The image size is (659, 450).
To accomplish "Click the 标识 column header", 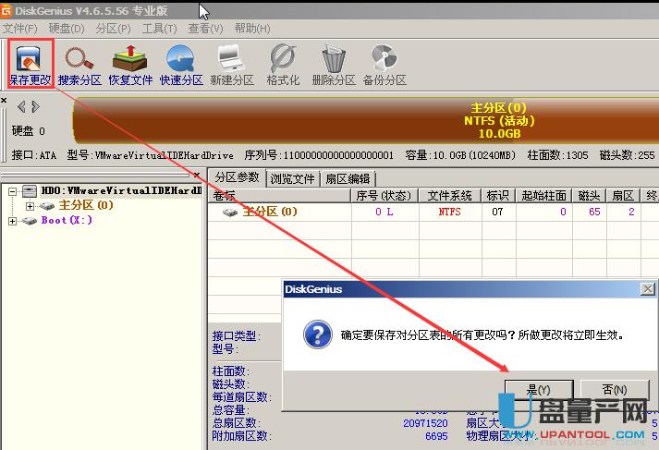I will point(498,195).
